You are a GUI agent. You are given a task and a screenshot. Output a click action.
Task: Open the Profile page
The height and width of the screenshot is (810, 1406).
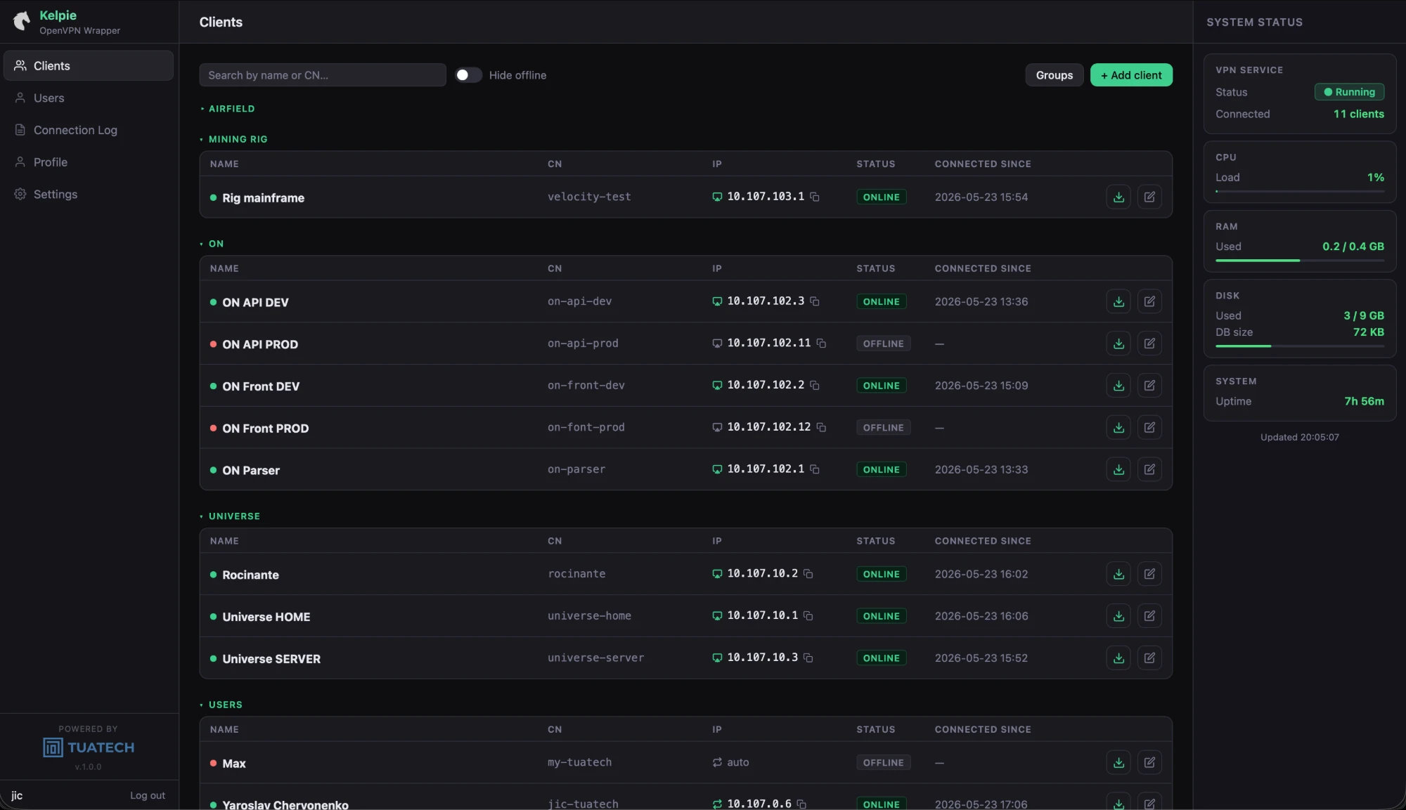point(89,162)
